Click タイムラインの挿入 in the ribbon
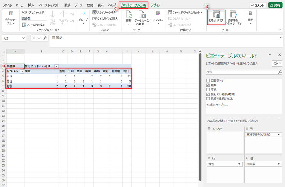This screenshot has width=285, height=187. 105,19
